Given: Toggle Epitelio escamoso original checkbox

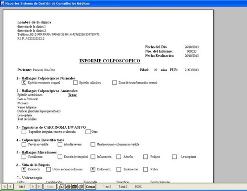Looking at the screenshot, I should (x=24, y=82).
